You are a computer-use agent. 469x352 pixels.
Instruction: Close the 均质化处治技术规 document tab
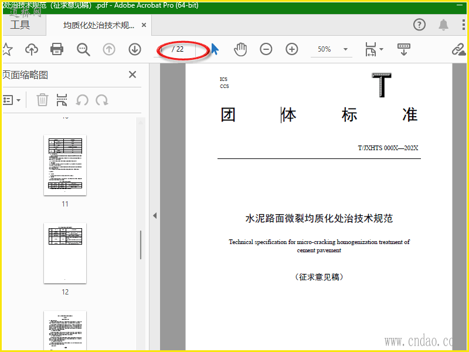[144, 25]
